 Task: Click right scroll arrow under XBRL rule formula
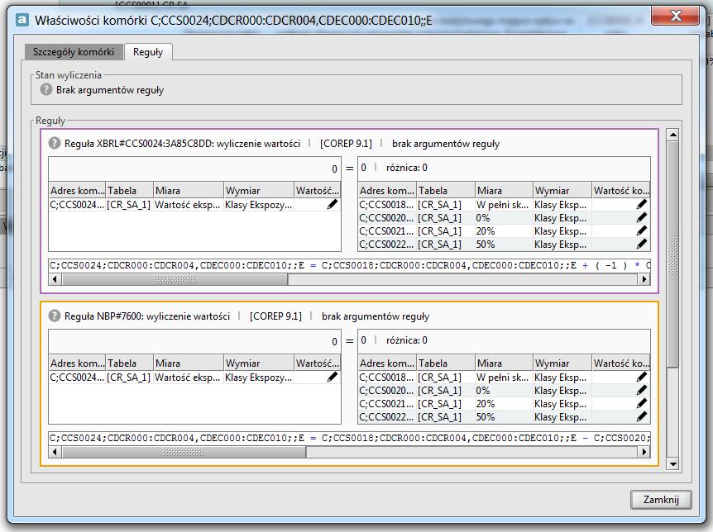coord(644,279)
